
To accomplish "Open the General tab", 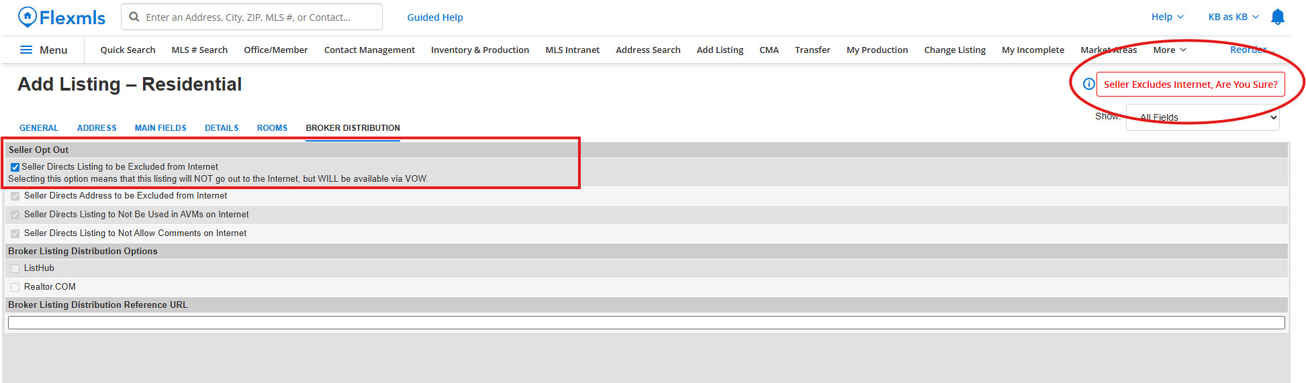I will coord(39,128).
